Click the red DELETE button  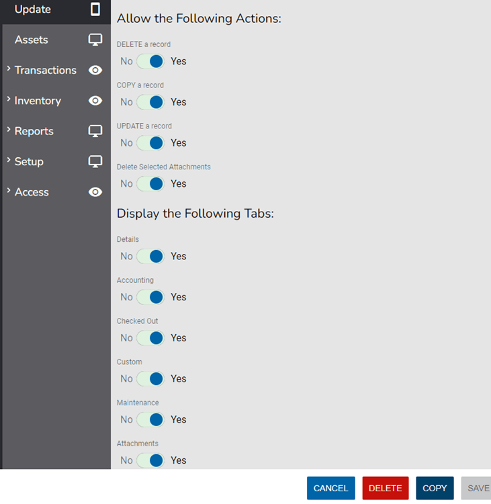(386, 488)
